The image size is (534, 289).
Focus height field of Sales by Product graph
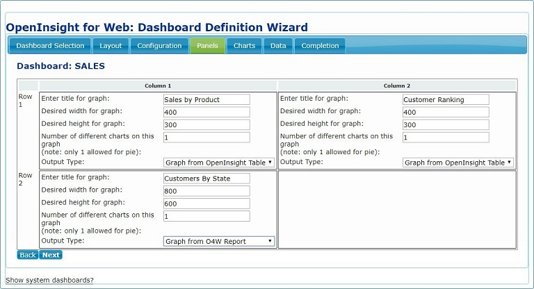click(207, 124)
